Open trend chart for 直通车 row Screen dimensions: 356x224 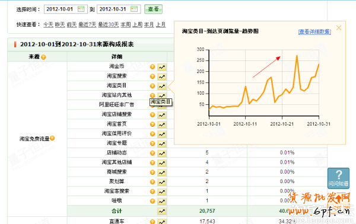click(162, 222)
